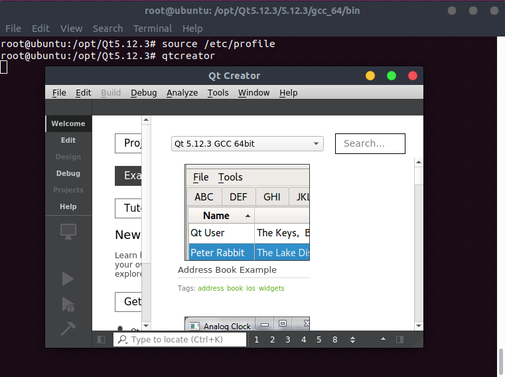Open output pane 5
The width and height of the screenshot is (505, 377).
319,340
